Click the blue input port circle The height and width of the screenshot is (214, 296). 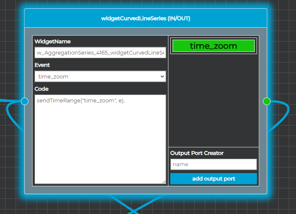tap(25, 101)
